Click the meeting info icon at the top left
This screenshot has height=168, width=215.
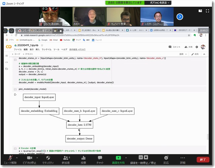click(5, 31)
